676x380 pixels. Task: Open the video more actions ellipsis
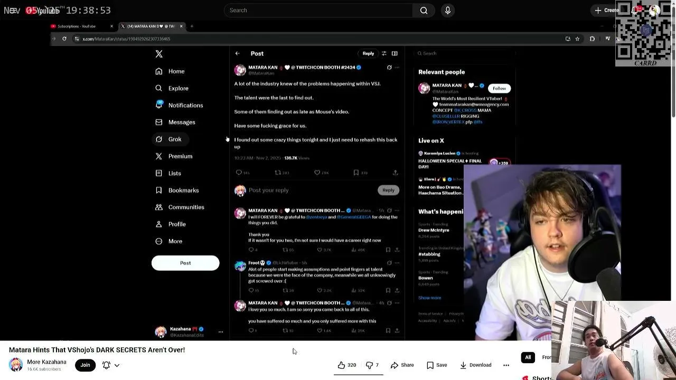[506, 365]
